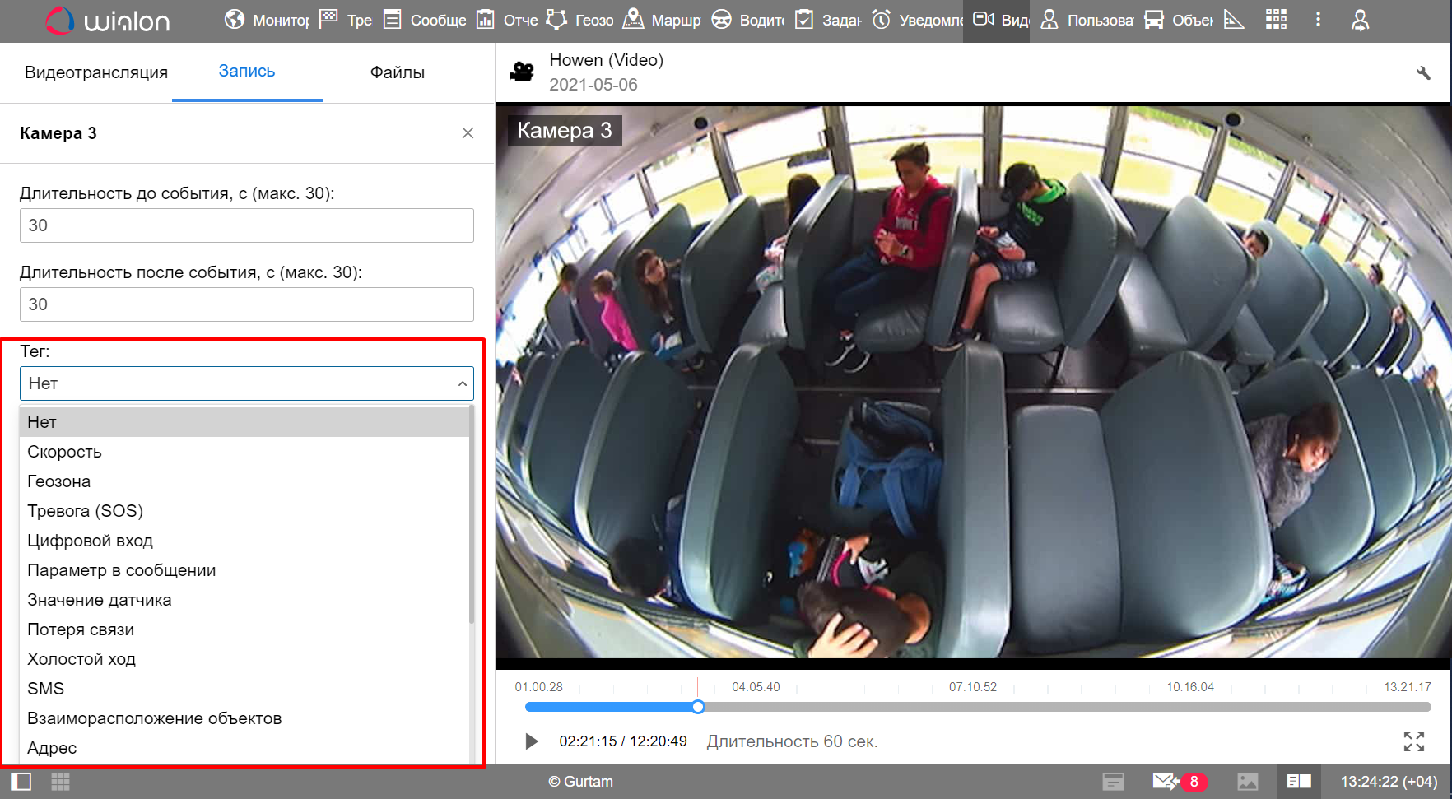Toggle the split view icon in status bar
The height and width of the screenshot is (799, 1452).
pyautogui.click(x=1298, y=781)
